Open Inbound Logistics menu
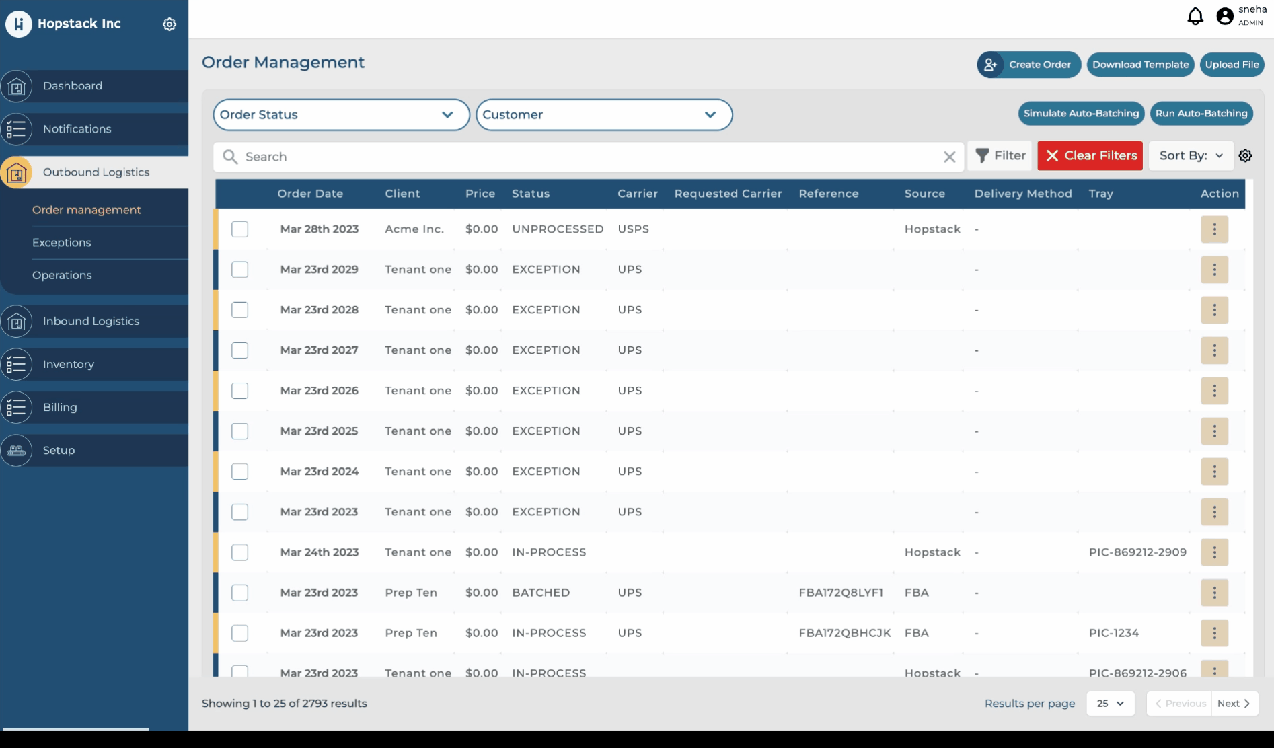 [x=91, y=322]
